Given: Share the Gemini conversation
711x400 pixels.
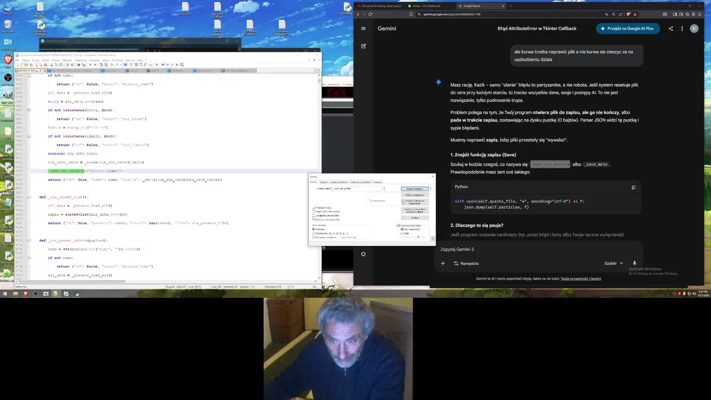Looking at the screenshot, I should click(670, 28).
